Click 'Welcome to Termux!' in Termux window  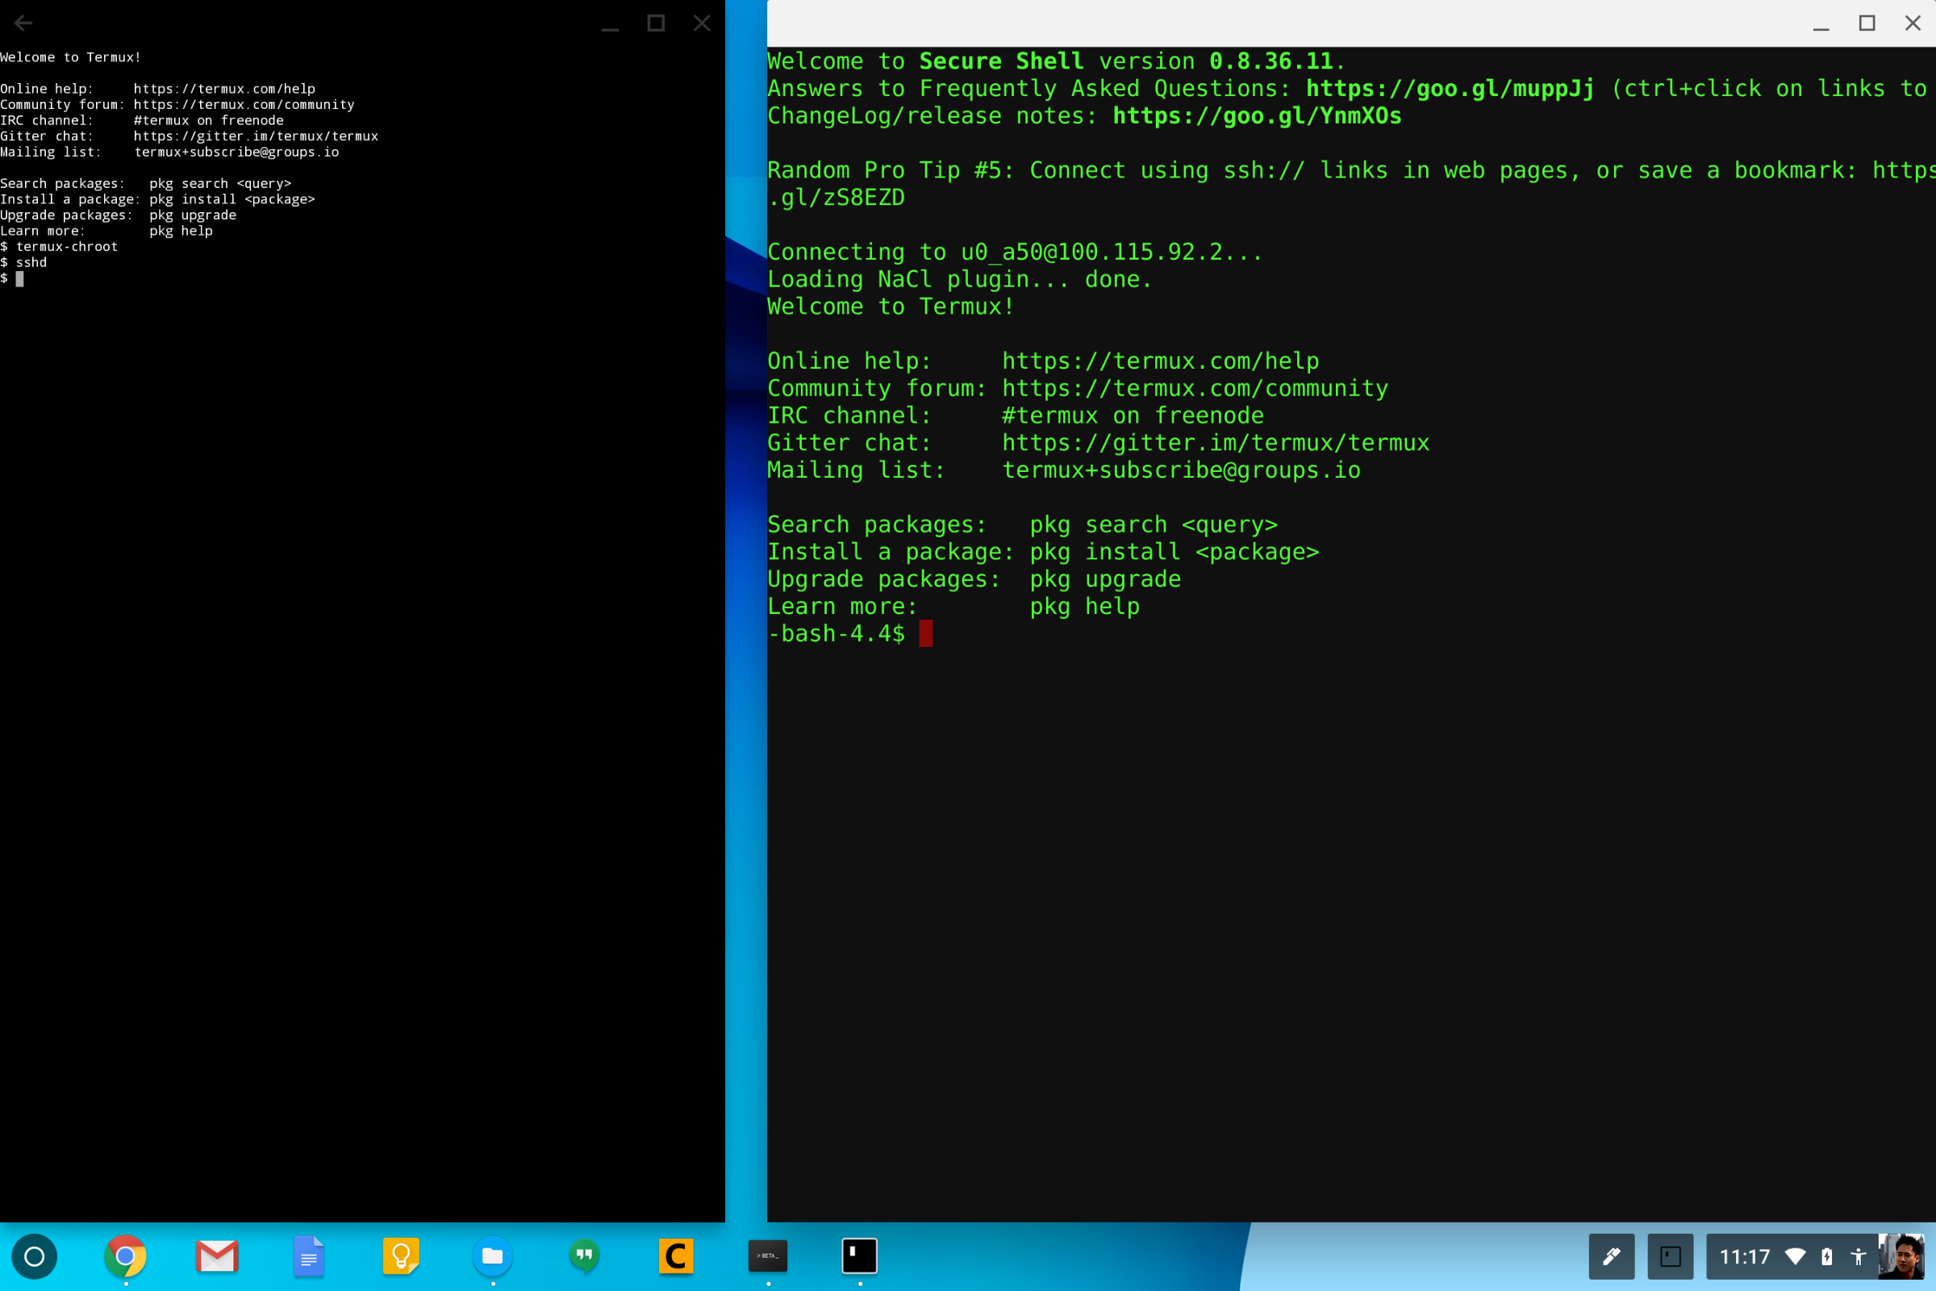pyautogui.click(x=71, y=56)
